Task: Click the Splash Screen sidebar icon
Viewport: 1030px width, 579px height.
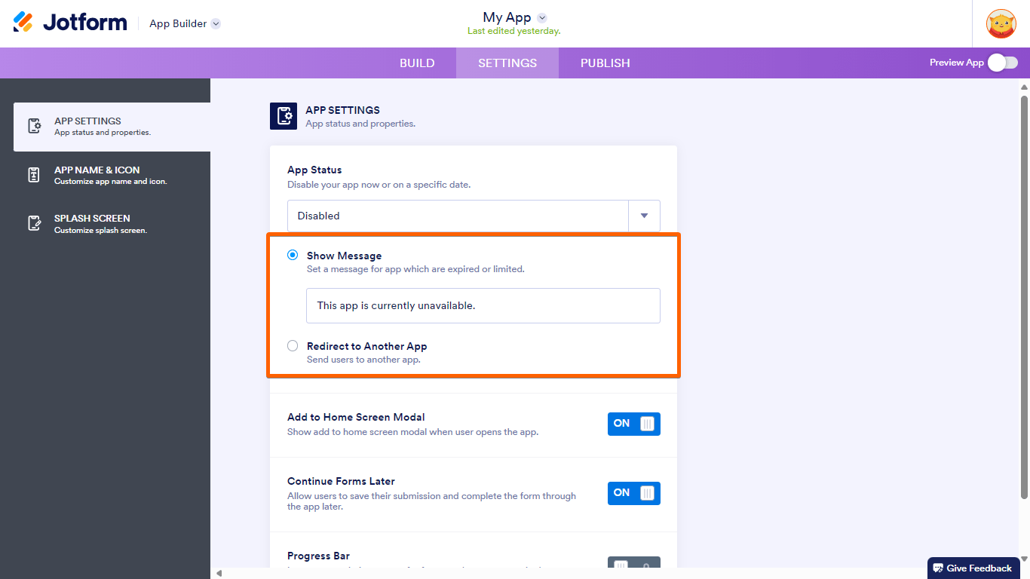Action: [34, 223]
